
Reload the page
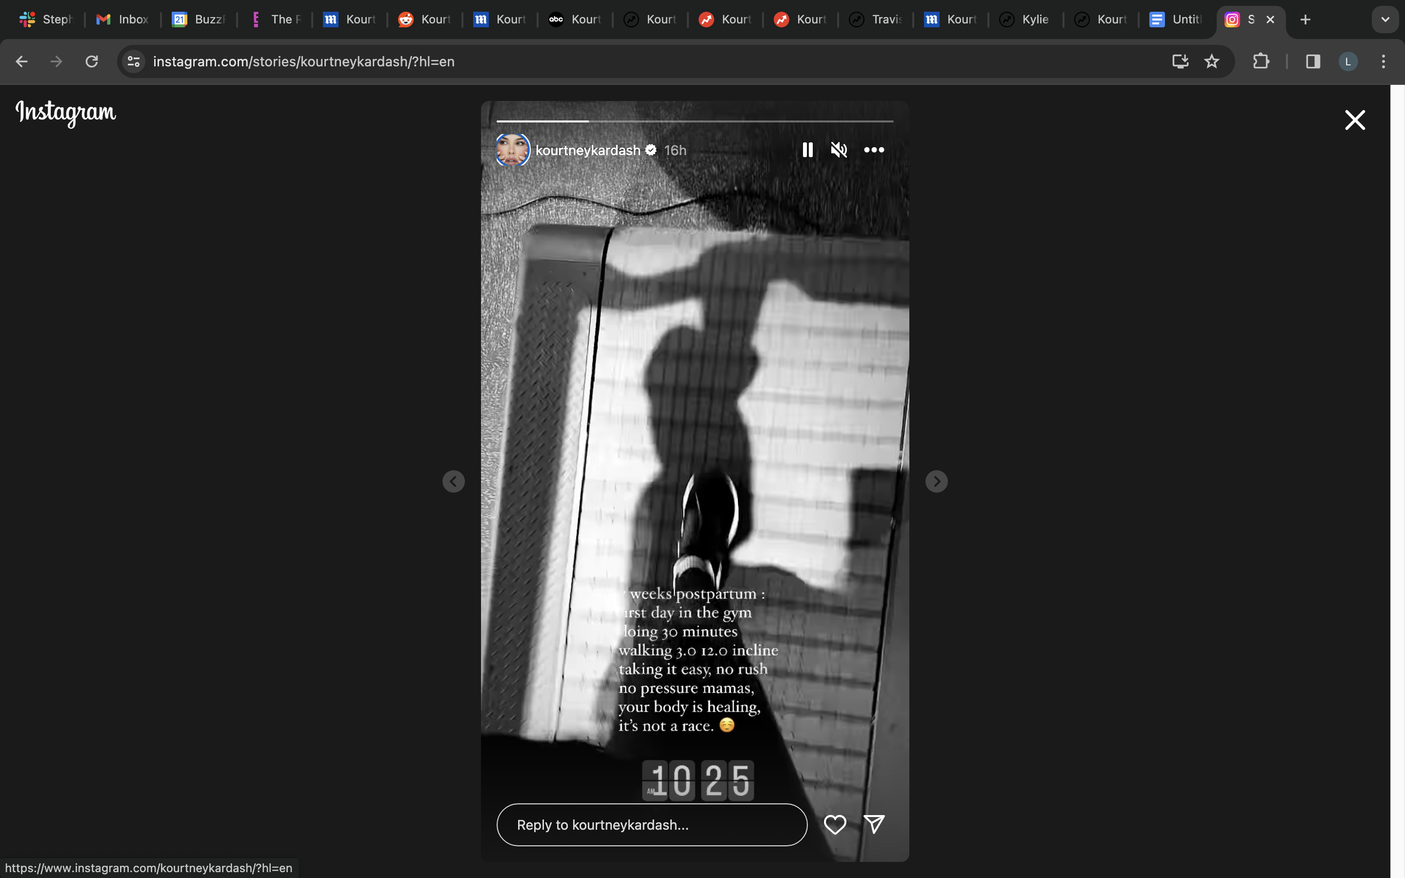coord(92,61)
